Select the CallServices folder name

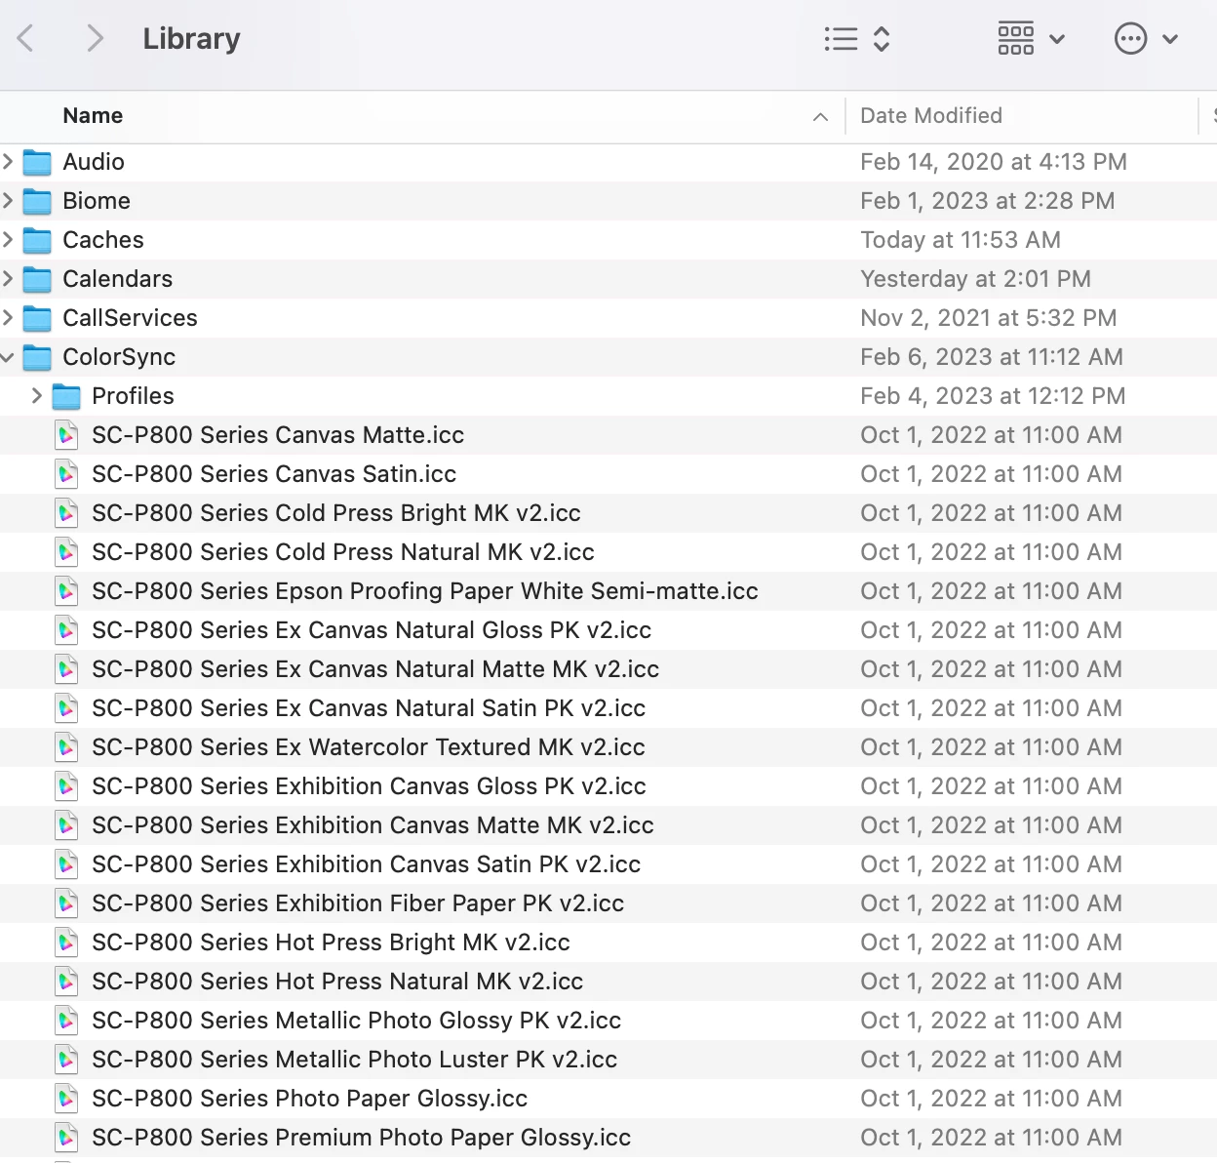click(x=130, y=318)
